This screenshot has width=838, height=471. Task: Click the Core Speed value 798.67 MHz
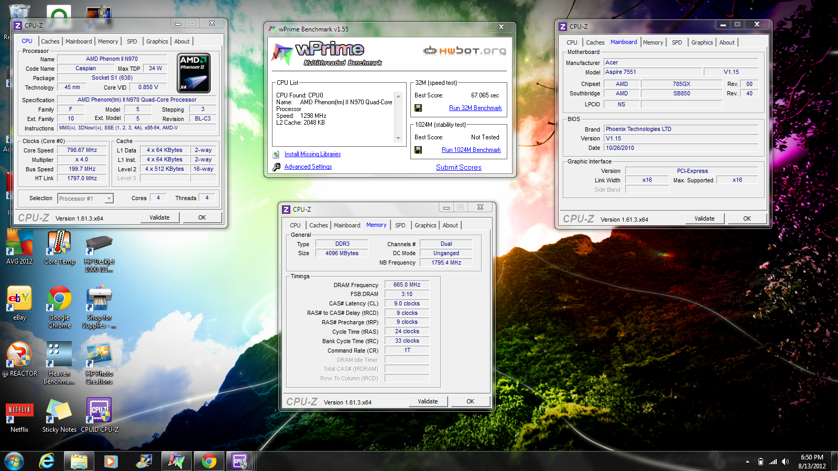pos(82,150)
